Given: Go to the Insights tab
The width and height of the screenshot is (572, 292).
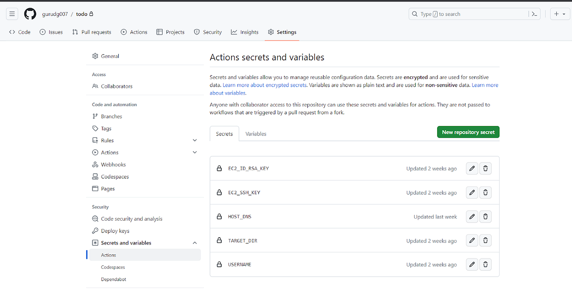Looking at the screenshot, I should coord(245,32).
